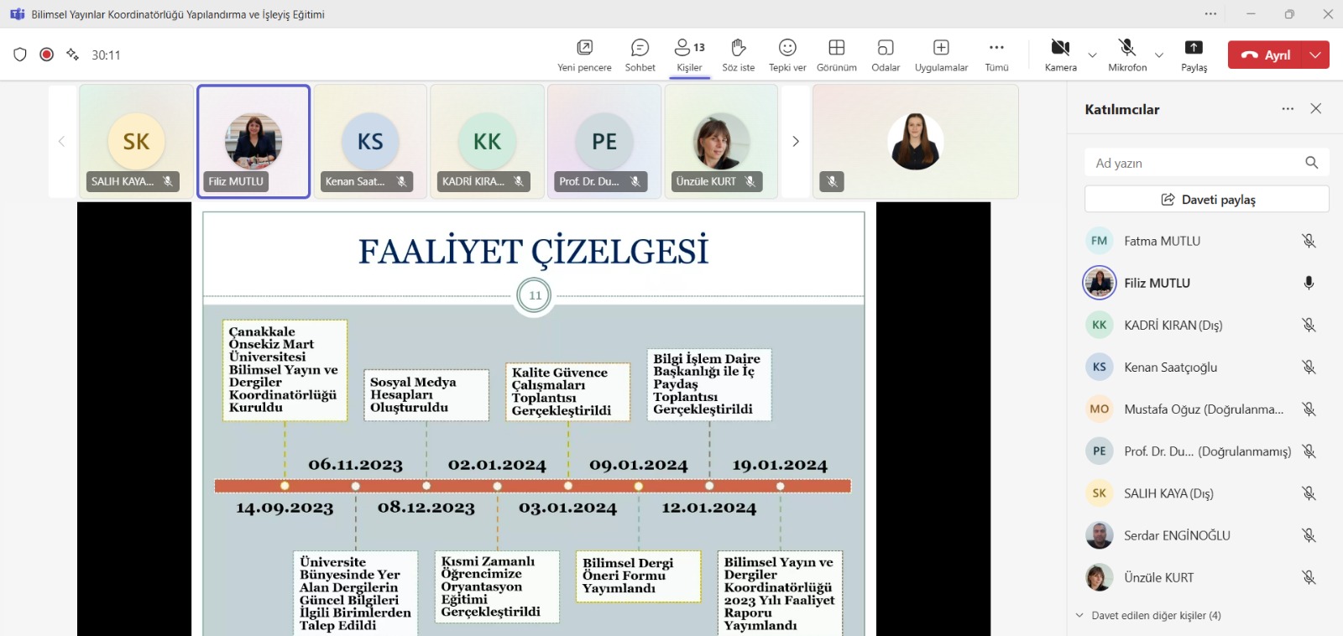Click recording indicator icon

(x=47, y=55)
